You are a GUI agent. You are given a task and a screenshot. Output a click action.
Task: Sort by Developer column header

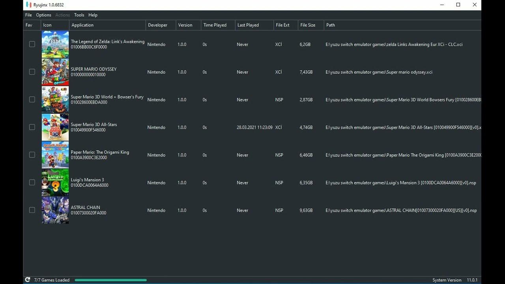tap(161, 25)
